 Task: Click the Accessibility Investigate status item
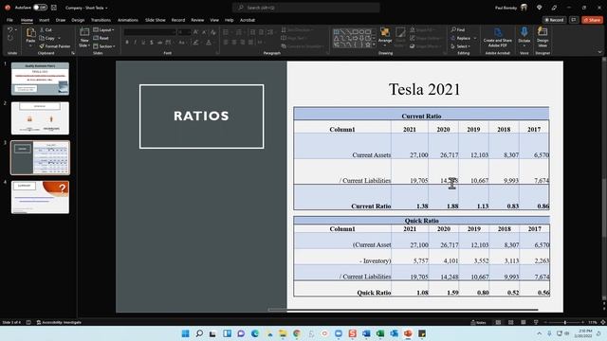[59, 322]
